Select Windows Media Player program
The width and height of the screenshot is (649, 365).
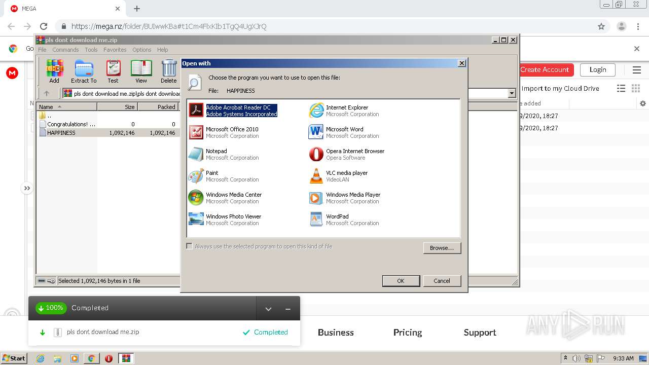tap(345, 198)
